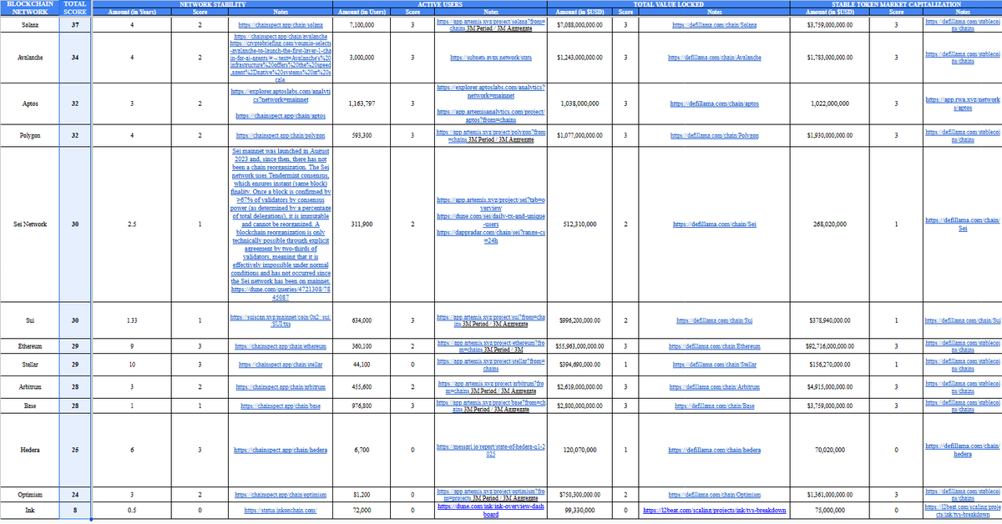Select the TVL cell $55,963,000,000.00
1002x524 pixels.
point(579,345)
